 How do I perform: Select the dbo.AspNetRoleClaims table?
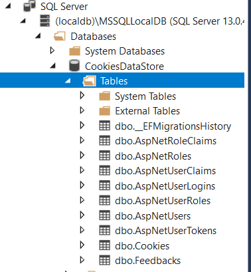tap(165, 141)
